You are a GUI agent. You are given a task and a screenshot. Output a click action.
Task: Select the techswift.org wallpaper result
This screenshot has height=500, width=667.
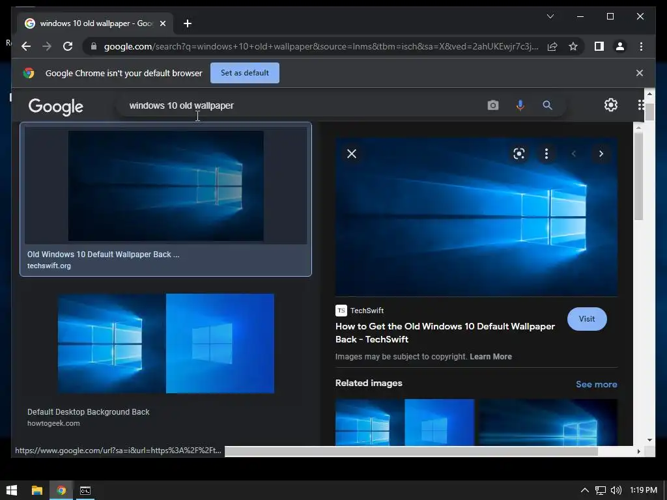pos(165,186)
